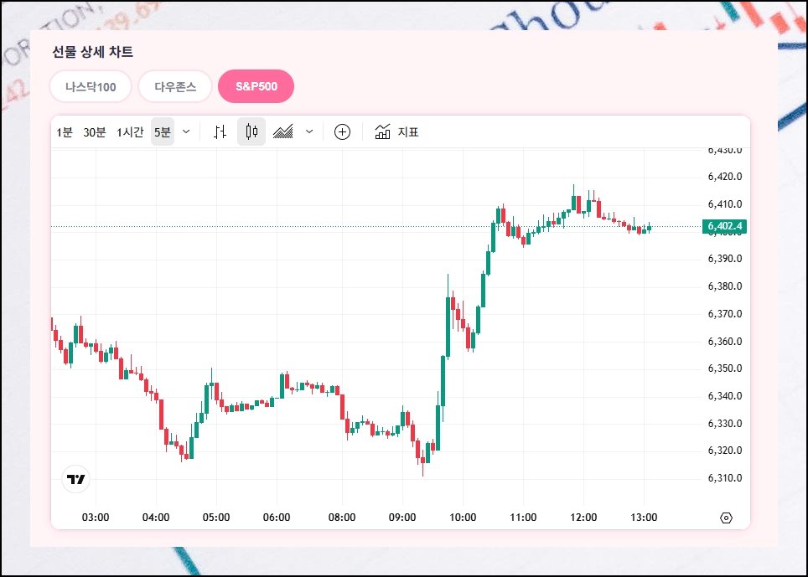The height and width of the screenshot is (577, 808).
Task: Click the 6,310.0 price axis label
Action: [725, 478]
